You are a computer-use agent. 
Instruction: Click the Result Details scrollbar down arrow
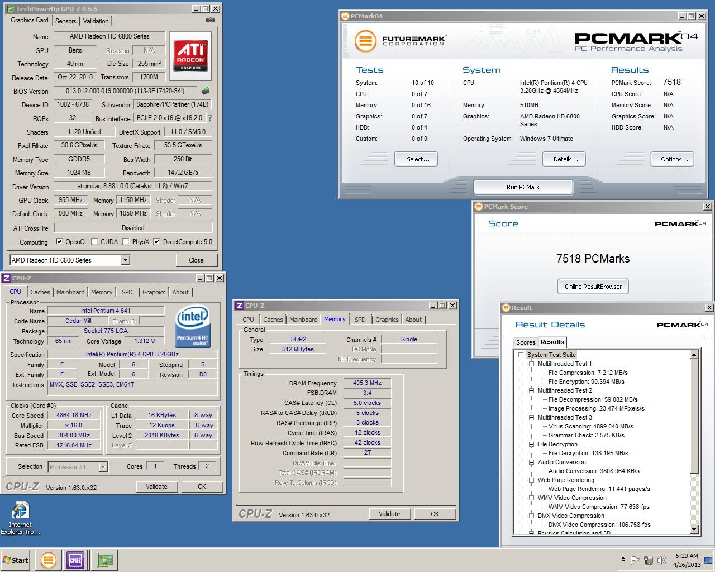coord(694,529)
